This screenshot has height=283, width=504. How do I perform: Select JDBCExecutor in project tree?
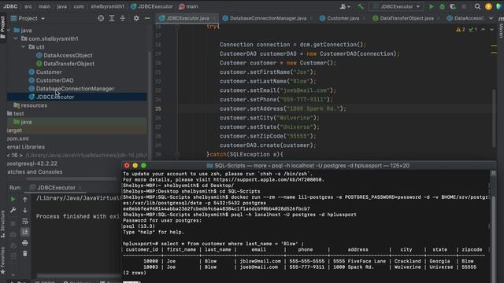tap(54, 97)
